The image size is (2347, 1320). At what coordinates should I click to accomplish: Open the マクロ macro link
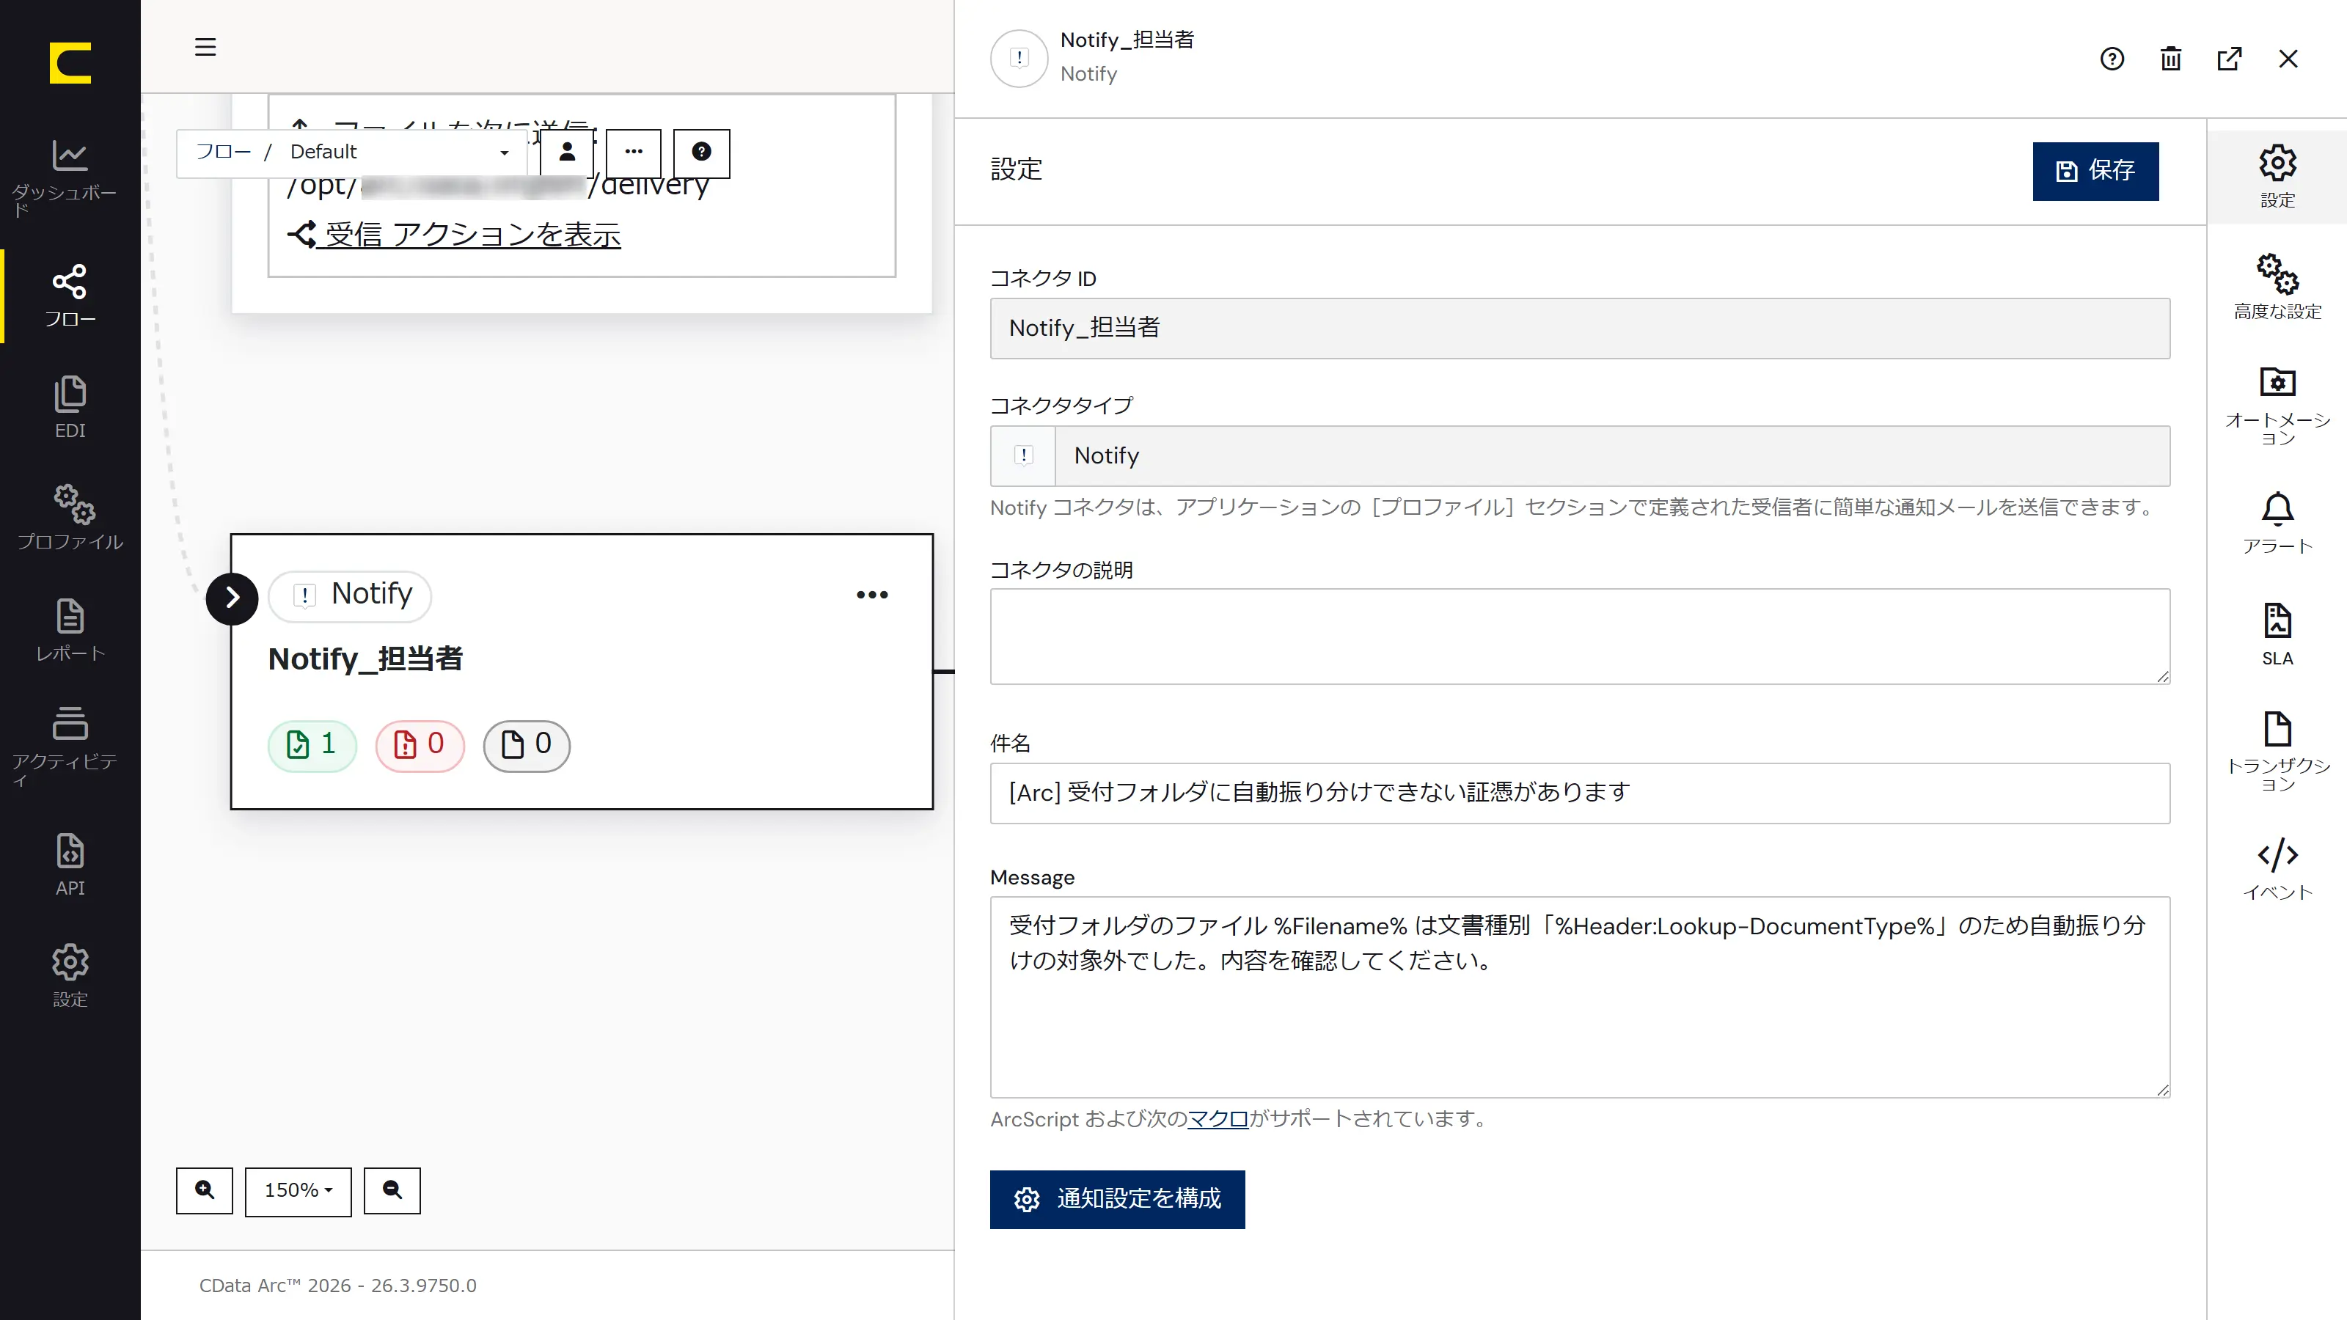pos(1218,1118)
